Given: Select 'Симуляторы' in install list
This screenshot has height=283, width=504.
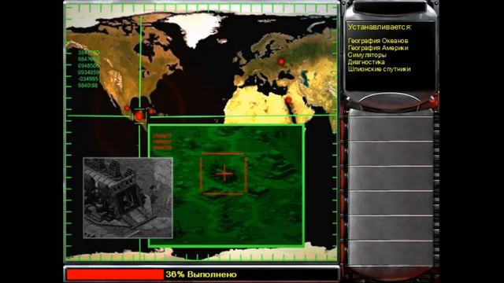Looking at the screenshot, I should (x=367, y=55).
